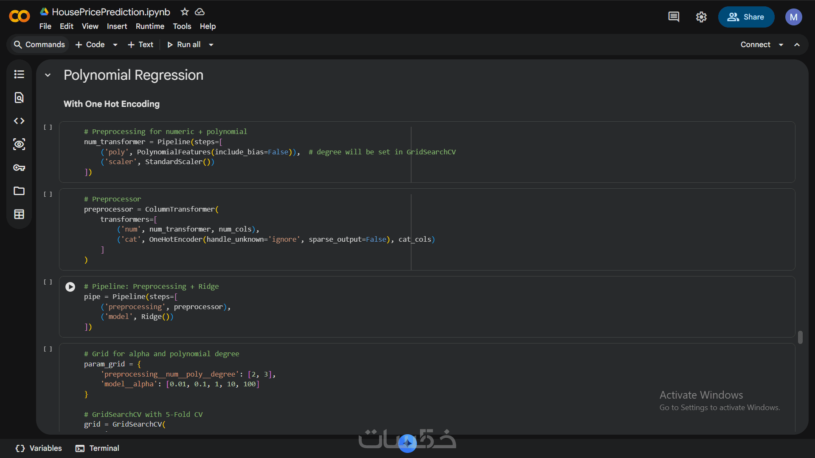Star the HousePricePrediction notebook

(x=185, y=12)
